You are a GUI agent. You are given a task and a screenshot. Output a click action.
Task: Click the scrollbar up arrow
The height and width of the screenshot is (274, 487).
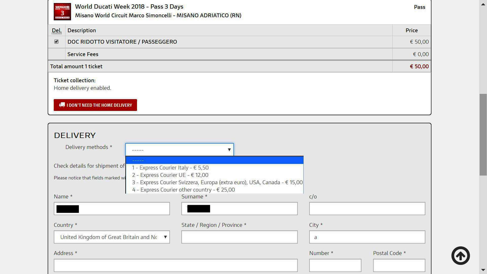(483, 4)
